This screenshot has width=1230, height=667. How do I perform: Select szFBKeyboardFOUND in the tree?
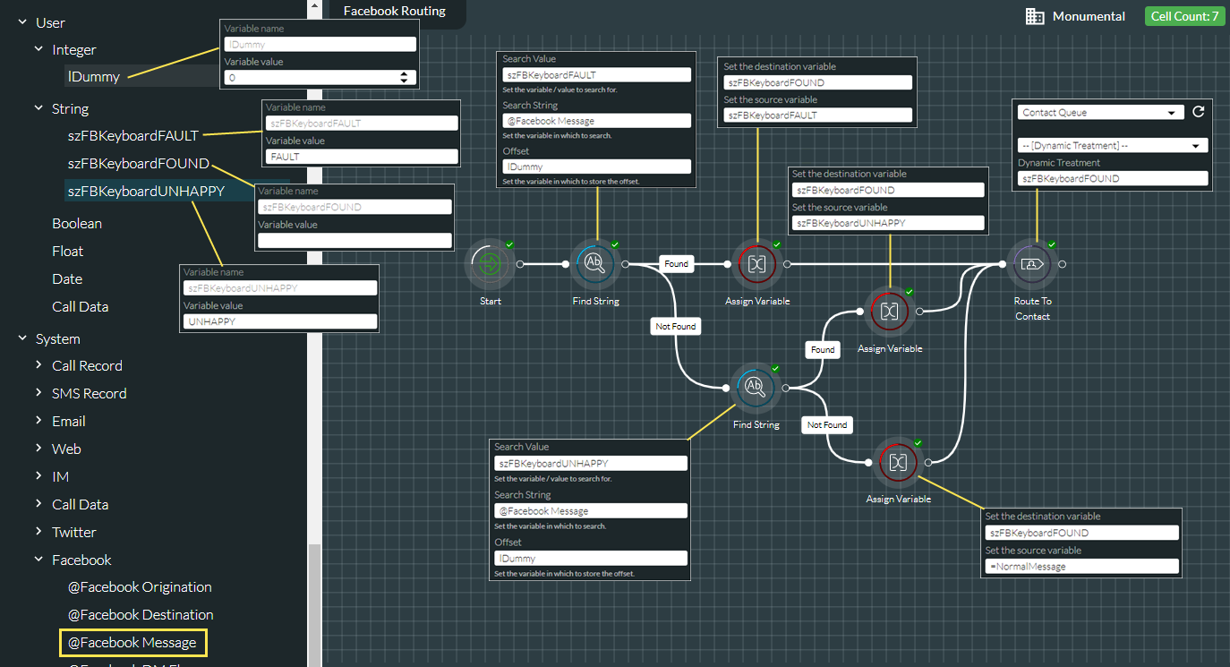(139, 164)
